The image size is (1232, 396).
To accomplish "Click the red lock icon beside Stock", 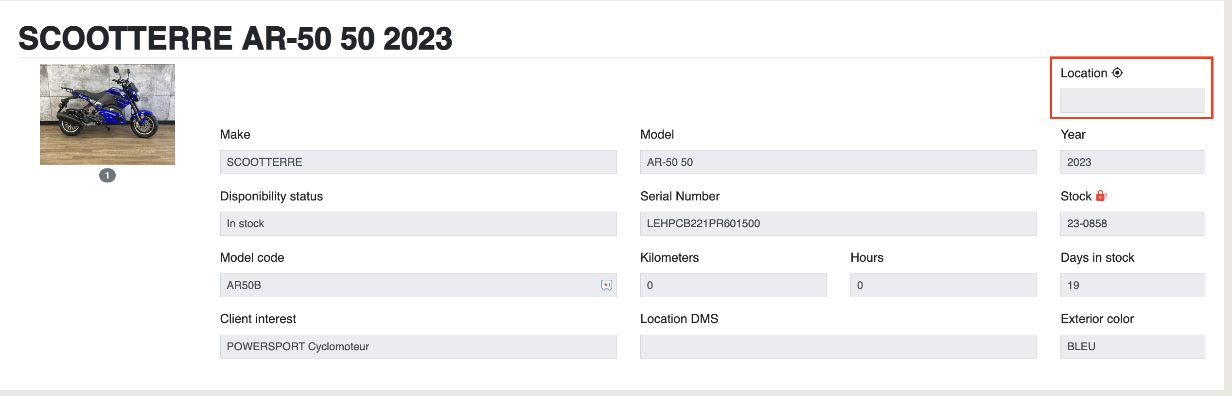I will (x=1101, y=196).
